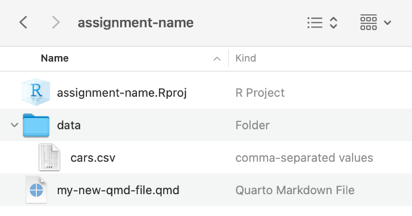This screenshot has height=216, width=412.
Task: Select the blue data folder icon
Action: point(36,125)
